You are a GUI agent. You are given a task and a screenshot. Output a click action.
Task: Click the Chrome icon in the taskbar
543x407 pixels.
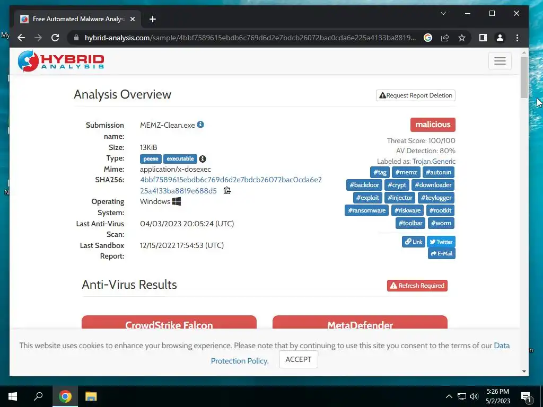click(65, 396)
